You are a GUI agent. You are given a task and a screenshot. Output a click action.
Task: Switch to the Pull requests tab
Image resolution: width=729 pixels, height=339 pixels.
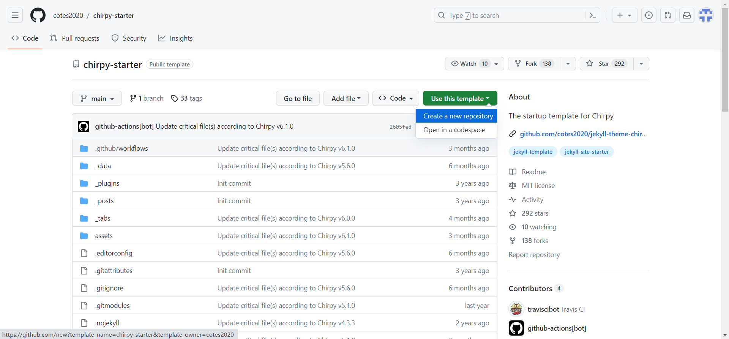click(x=75, y=38)
